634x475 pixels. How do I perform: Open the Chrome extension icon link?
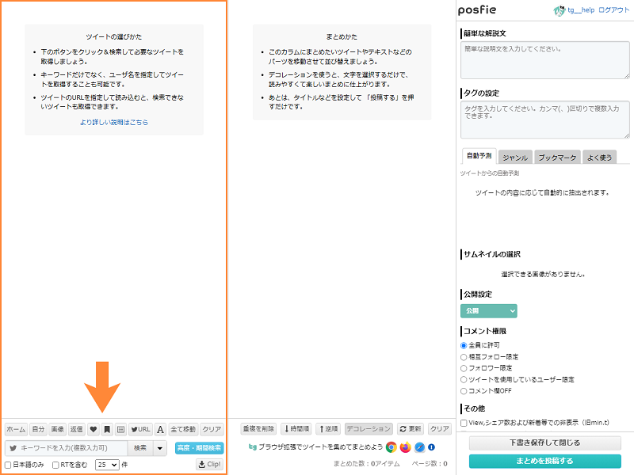point(391,447)
